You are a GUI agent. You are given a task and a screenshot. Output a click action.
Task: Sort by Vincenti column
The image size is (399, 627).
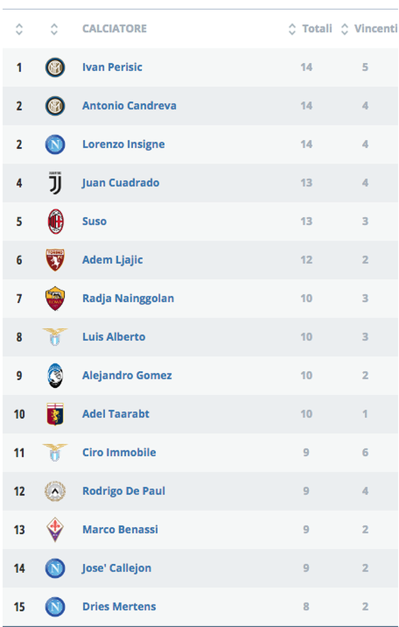pyautogui.click(x=370, y=29)
